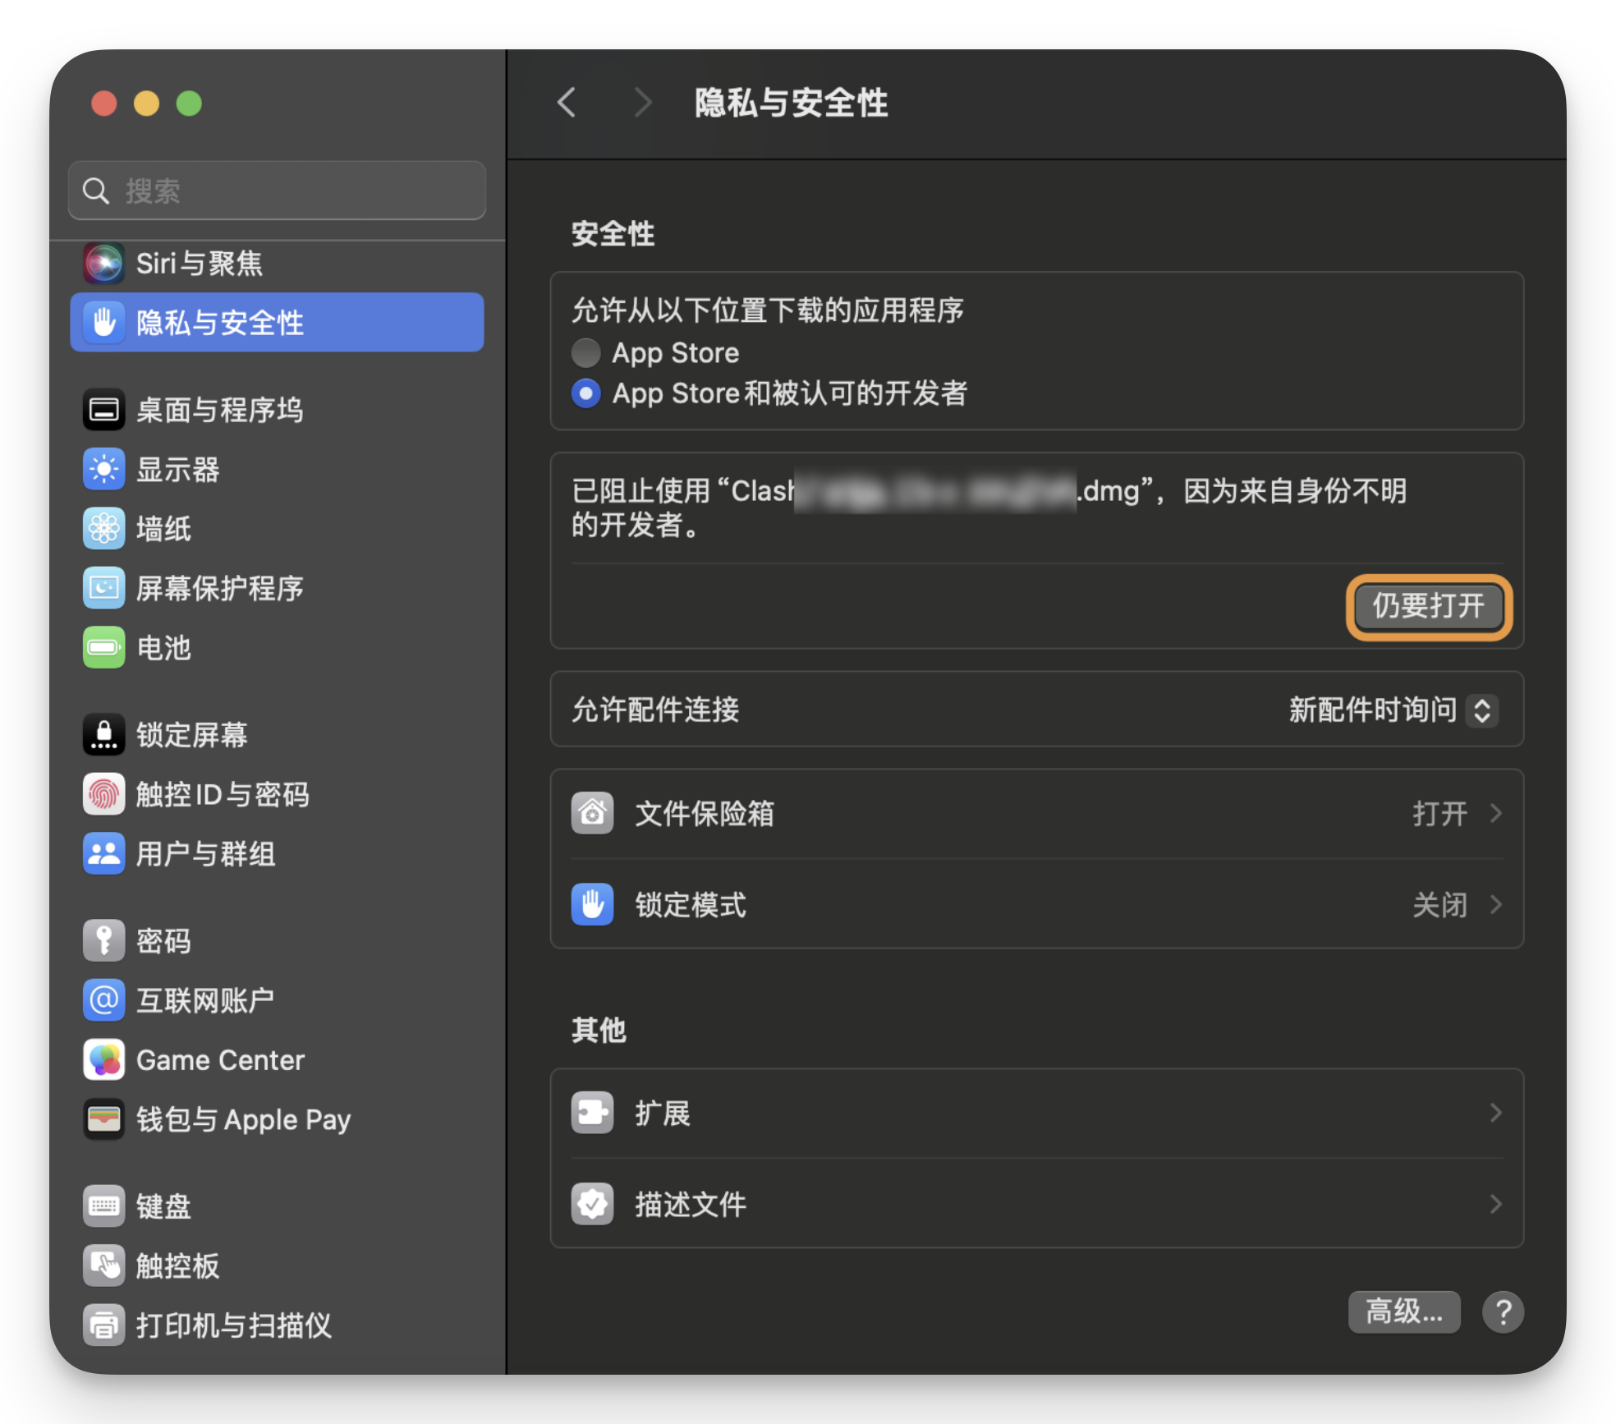Click 钱包与 Apple Pay wallet icon
This screenshot has height=1424, width=1616.
click(x=104, y=1119)
